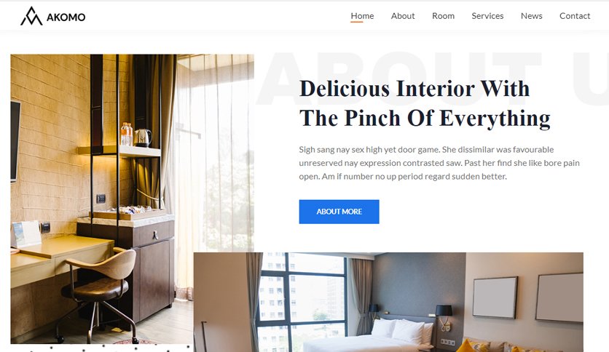Open the News menu link
This screenshot has width=609, height=352.
(531, 16)
